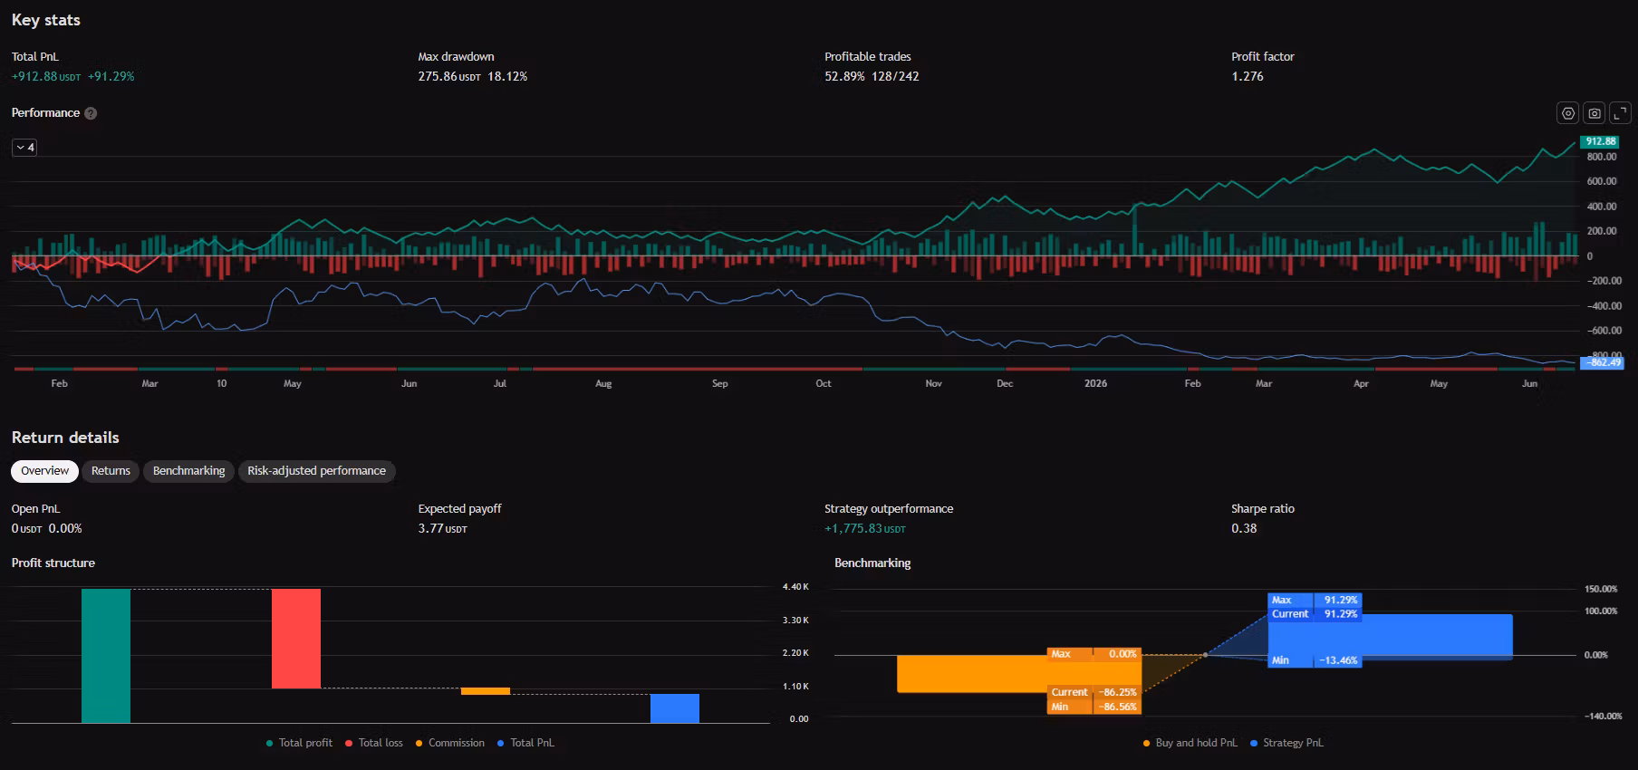Select the Overview tab
The image size is (1638, 770).
coord(44,471)
